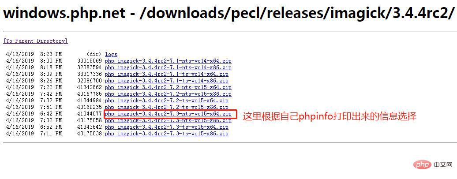The image size is (457, 179).
Task: Download php_imagick 7.1-nts-vc14-x64.zip
Action: pyautogui.click(x=168, y=61)
